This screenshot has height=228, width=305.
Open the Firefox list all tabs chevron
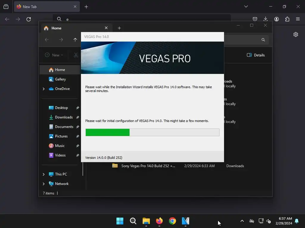tap(246, 7)
